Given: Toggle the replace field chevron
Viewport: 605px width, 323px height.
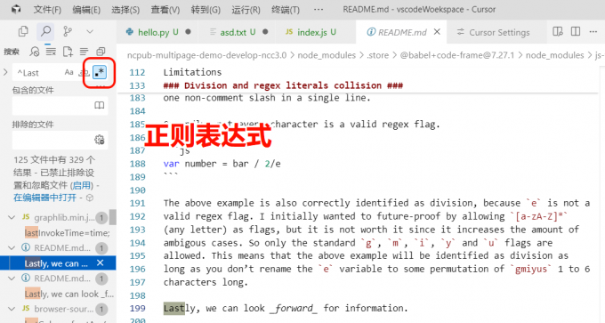Looking at the screenshot, I should [5, 72].
